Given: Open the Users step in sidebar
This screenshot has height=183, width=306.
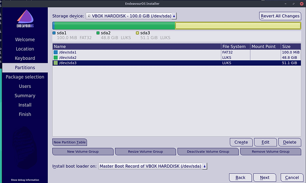Looking at the screenshot, I should pos(25,86).
